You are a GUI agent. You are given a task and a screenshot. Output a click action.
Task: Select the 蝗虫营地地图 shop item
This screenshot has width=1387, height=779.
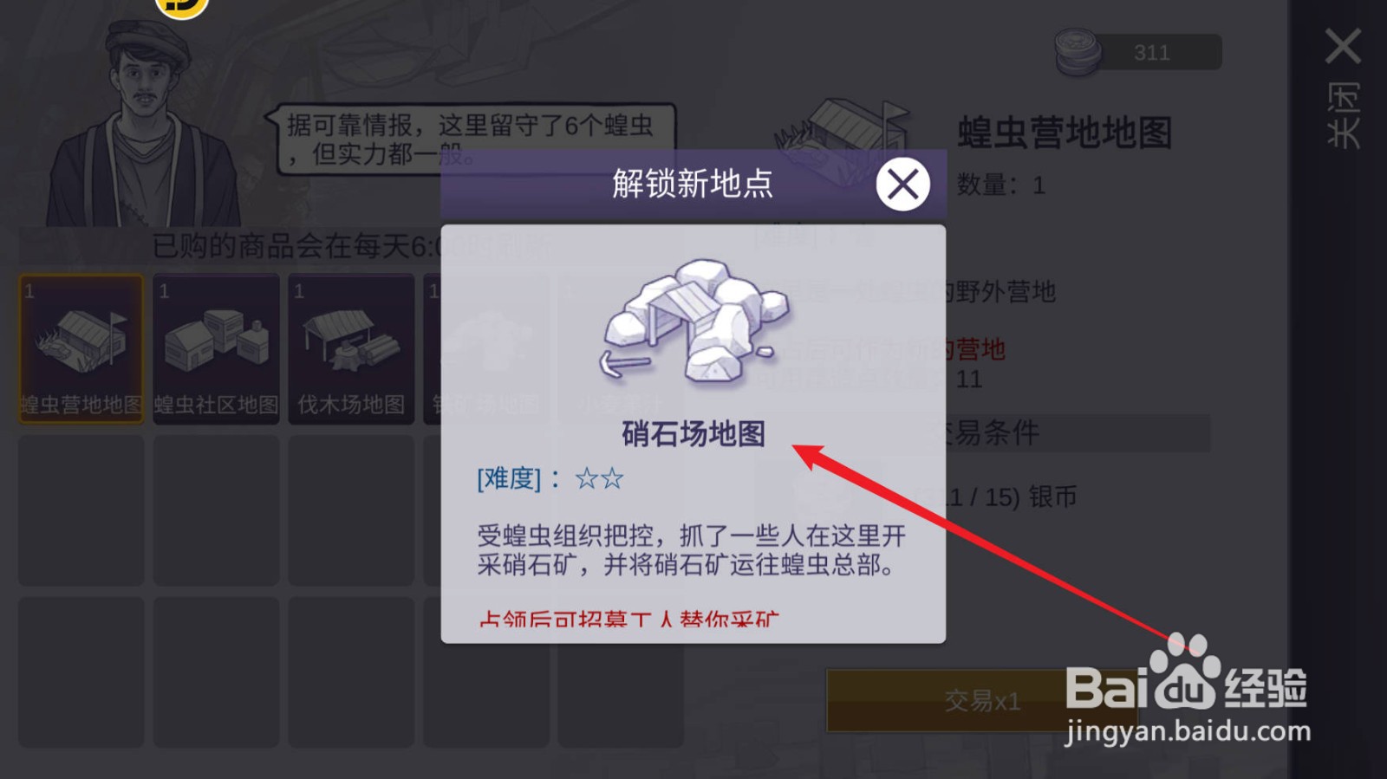[x=81, y=349]
